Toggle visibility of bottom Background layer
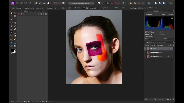Screen dimensions: 184x103 coord(170,56)
